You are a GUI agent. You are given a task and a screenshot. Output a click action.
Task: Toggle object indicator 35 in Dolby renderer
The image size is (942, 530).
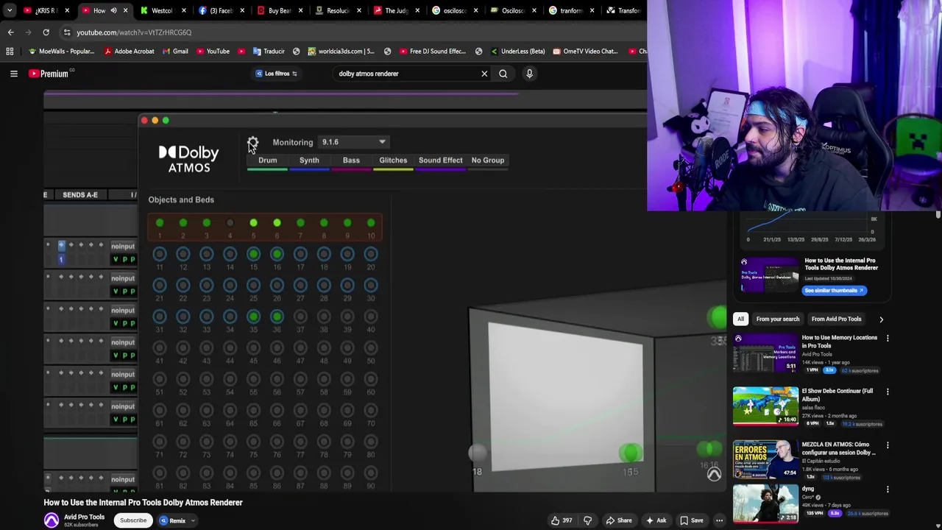click(x=253, y=317)
